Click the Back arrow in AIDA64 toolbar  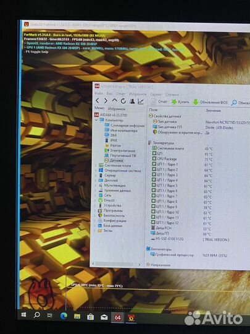coord(98,101)
